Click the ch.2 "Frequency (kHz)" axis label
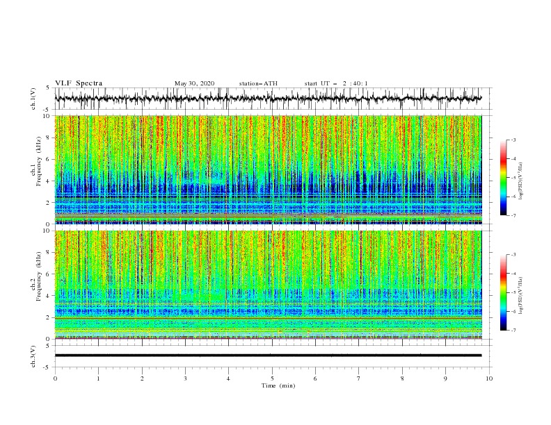The height and width of the screenshot is (425, 551). pyautogui.click(x=39, y=276)
